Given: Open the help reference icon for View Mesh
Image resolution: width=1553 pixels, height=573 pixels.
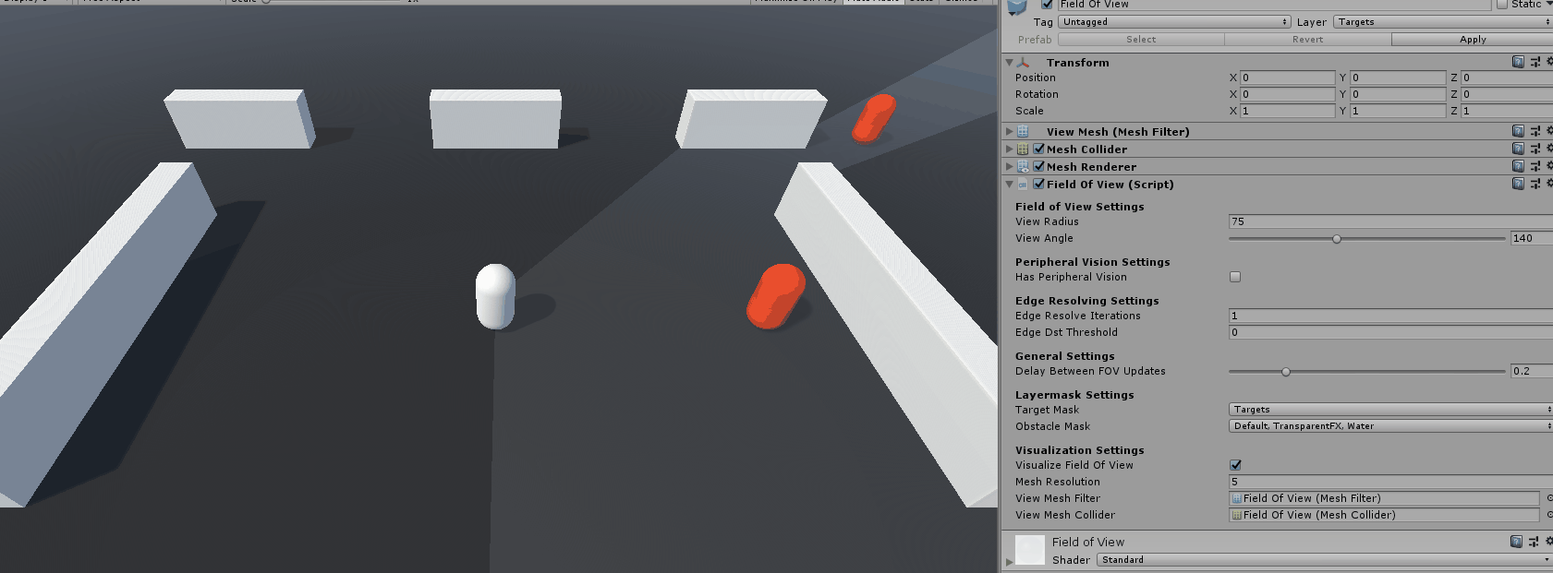Looking at the screenshot, I should pos(1518,131).
